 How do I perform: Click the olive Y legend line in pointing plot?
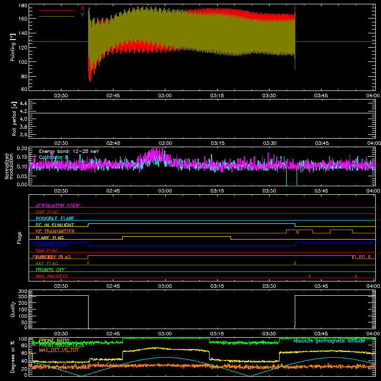[x=57, y=17]
